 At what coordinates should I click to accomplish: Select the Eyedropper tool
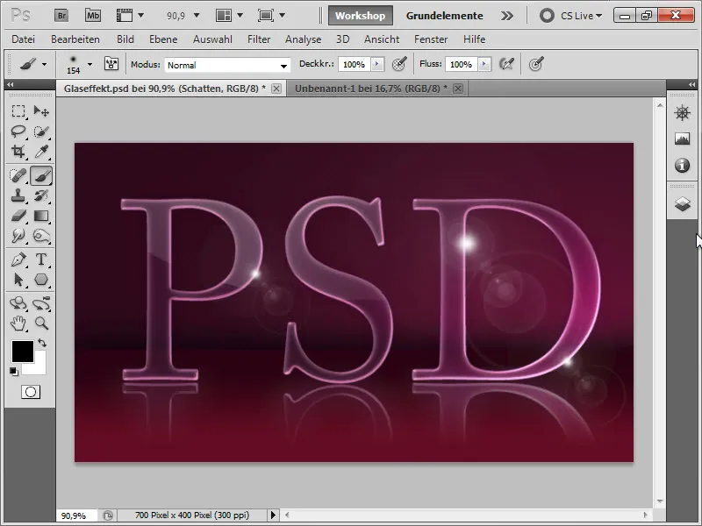(x=41, y=152)
